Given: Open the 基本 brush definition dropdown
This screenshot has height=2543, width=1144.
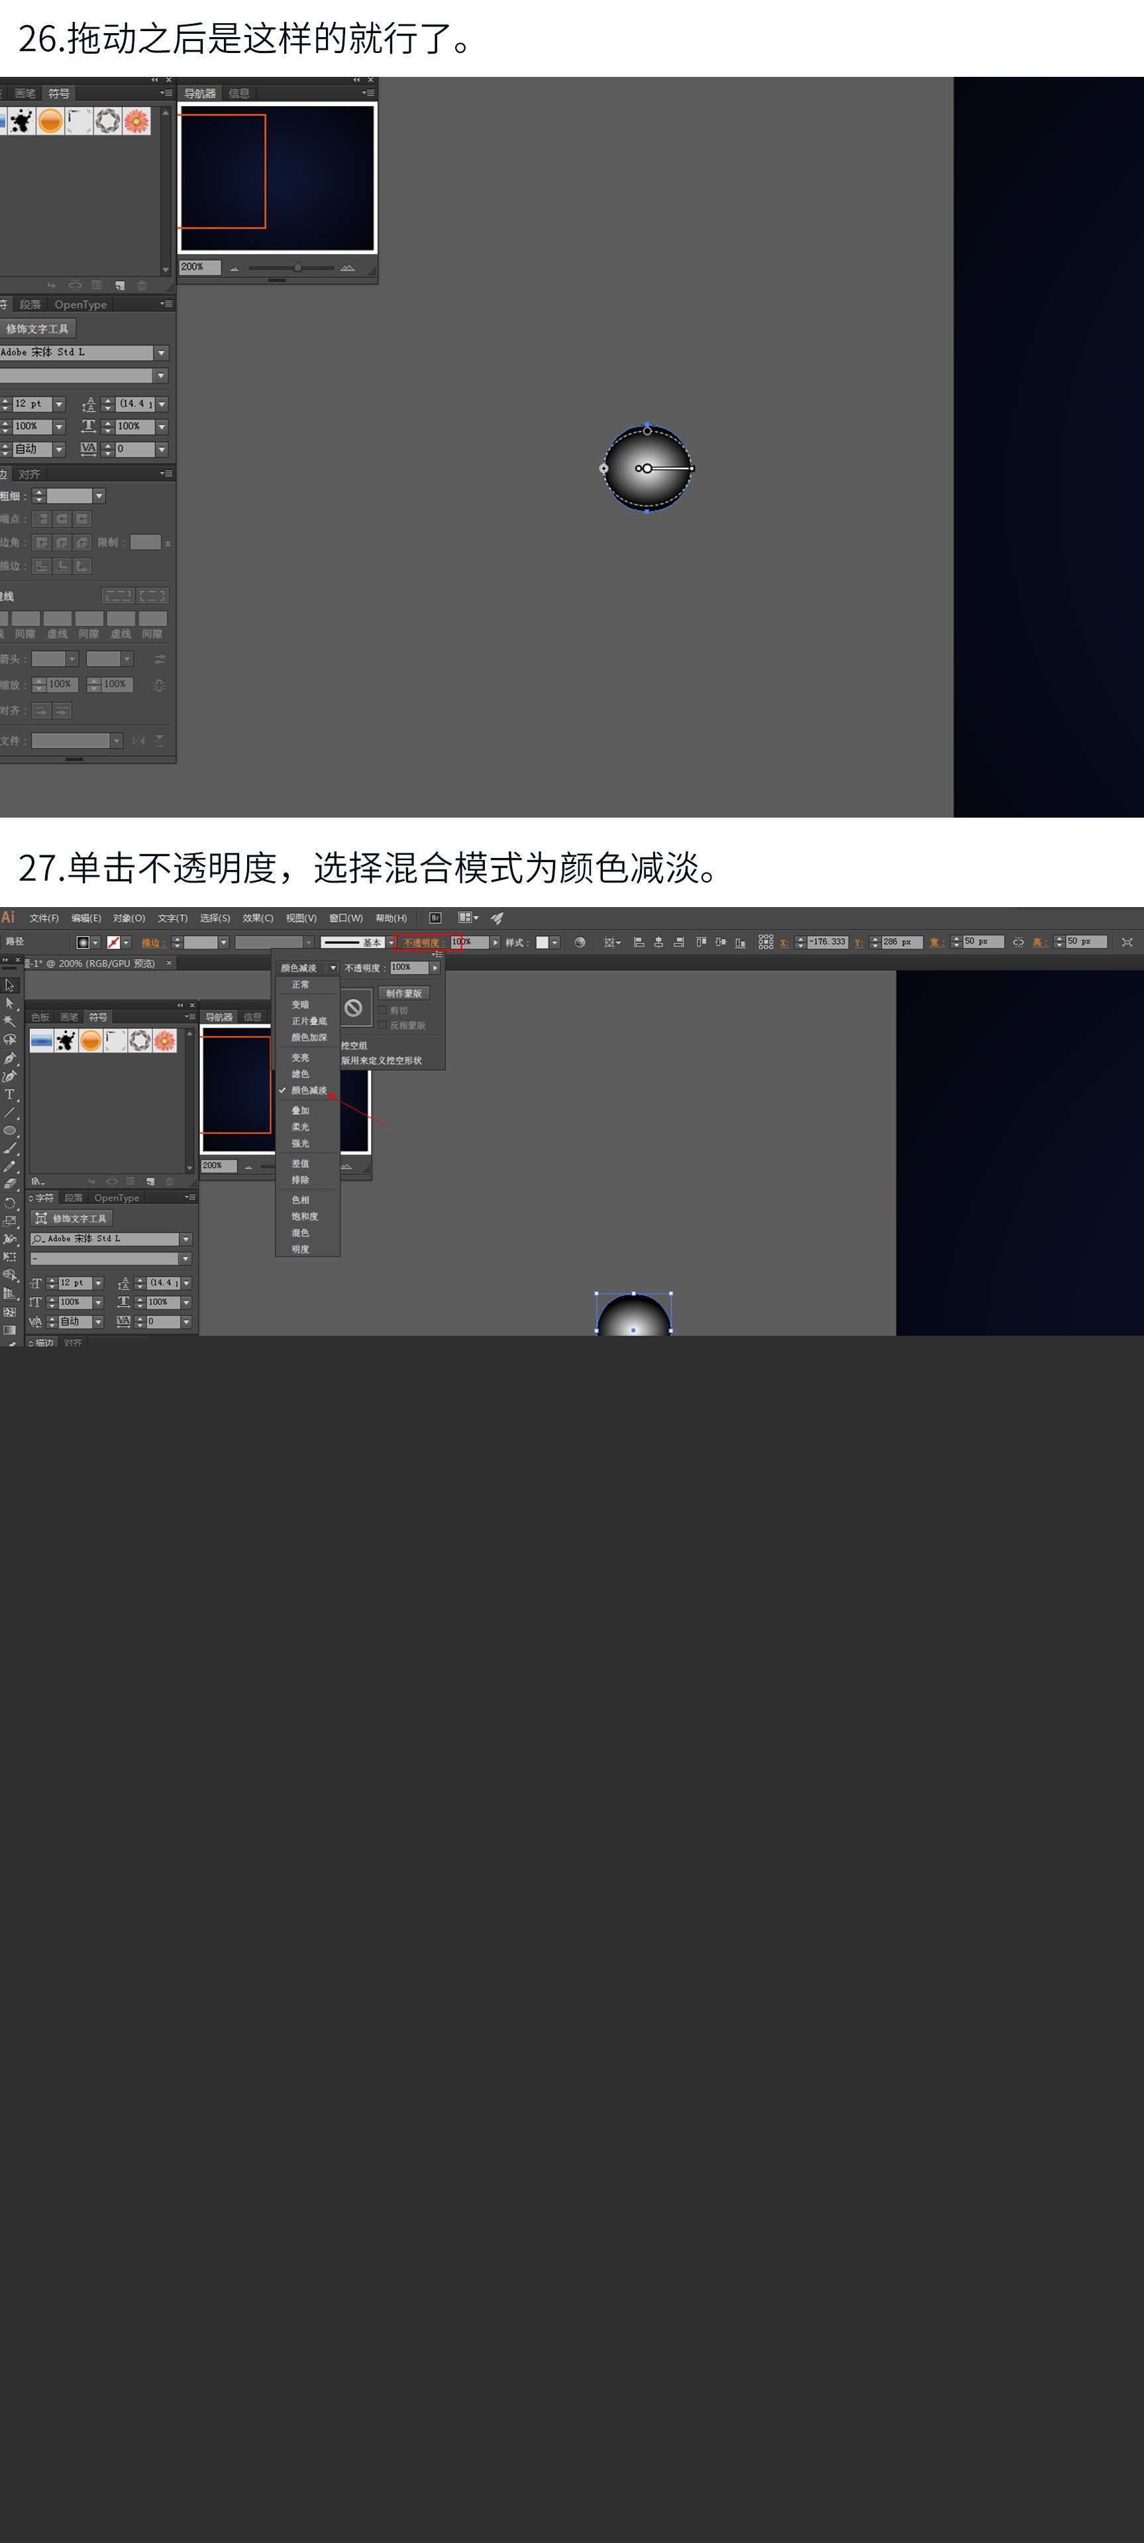Looking at the screenshot, I should 391,943.
